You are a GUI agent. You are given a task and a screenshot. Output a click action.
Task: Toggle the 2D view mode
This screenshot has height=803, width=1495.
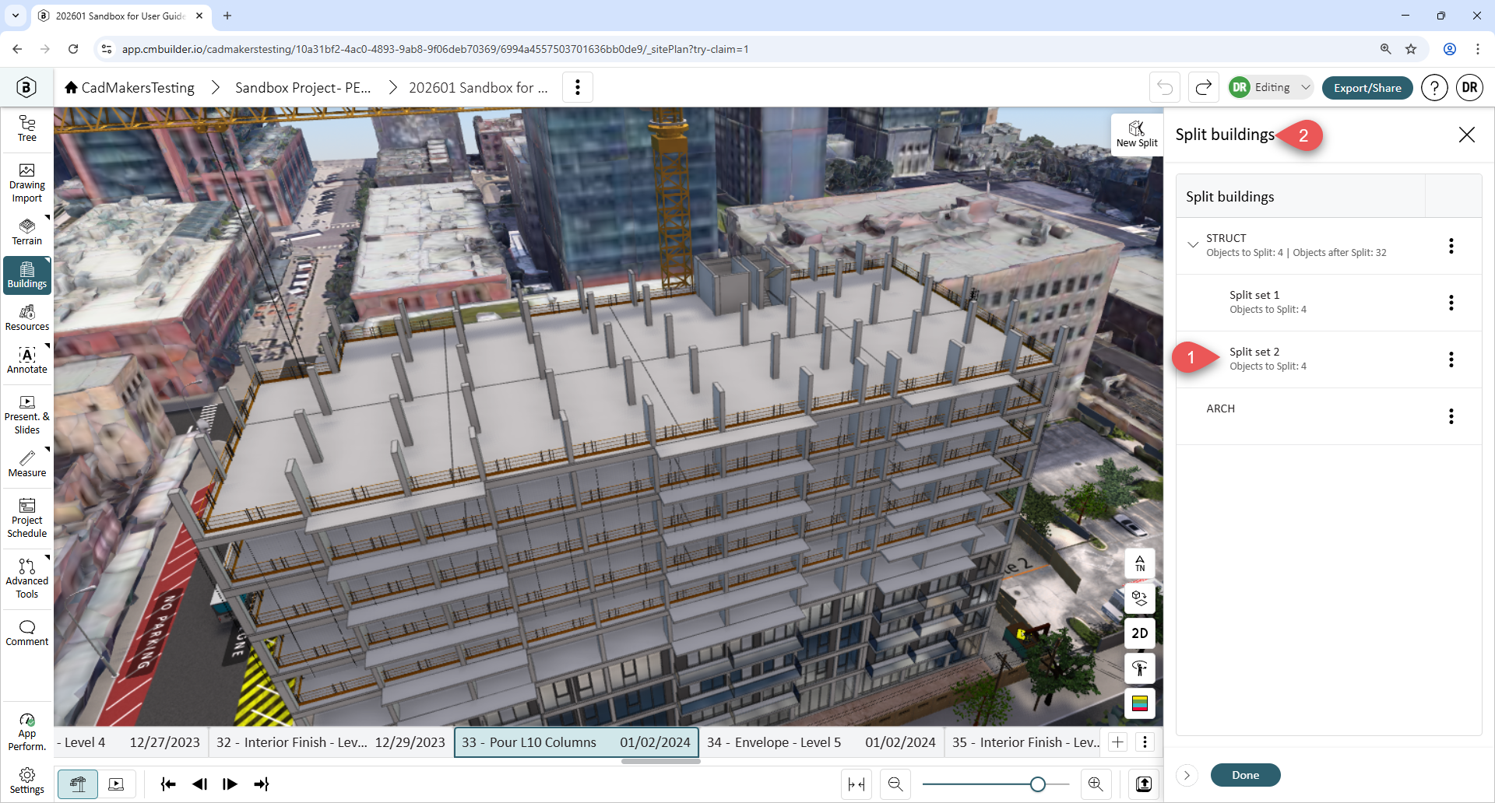coord(1140,633)
